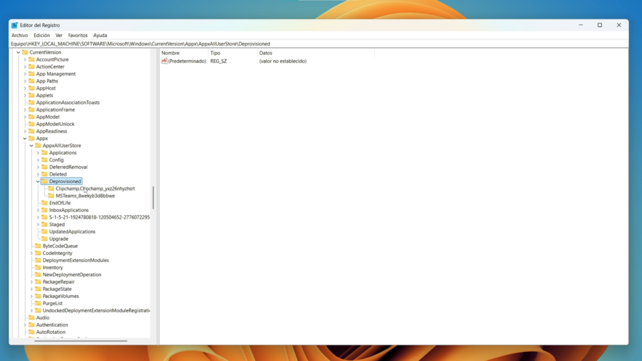The height and width of the screenshot is (361, 642).
Task: Expand the PackageRepair key
Action: (x=31, y=282)
